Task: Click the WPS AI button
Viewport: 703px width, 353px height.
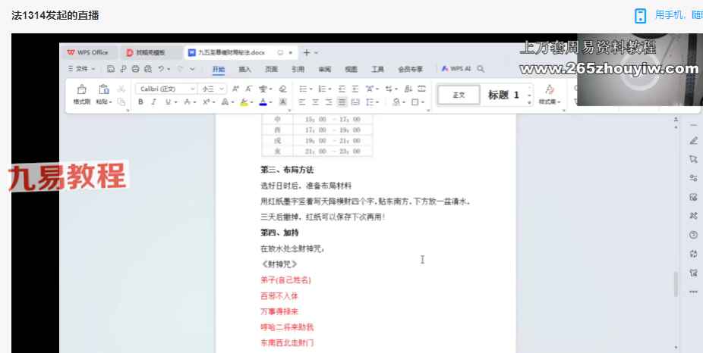Action: [x=456, y=69]
